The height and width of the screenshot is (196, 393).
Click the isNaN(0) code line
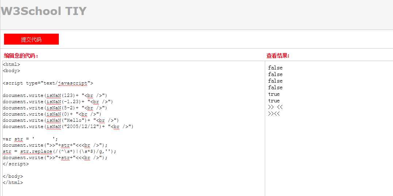point(52,114)
